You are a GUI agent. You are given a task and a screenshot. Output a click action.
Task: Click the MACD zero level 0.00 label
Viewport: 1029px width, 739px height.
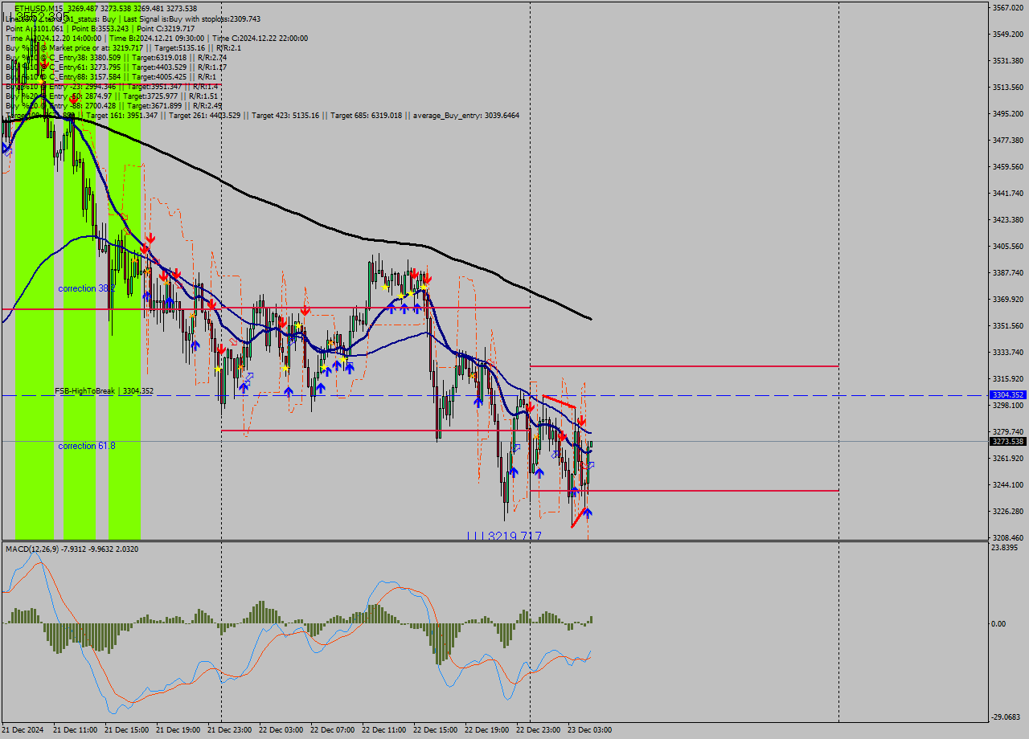(999, 623)
